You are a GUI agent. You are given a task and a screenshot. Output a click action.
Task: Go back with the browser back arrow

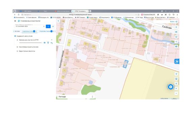[x=15, y=15]
